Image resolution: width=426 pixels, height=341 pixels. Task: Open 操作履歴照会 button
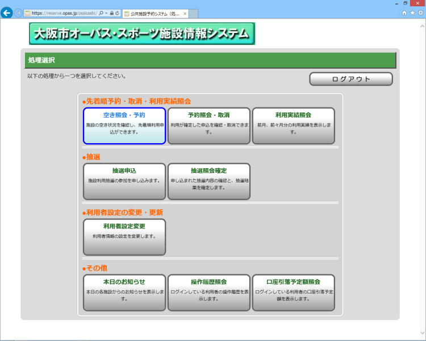click(208, 293)
